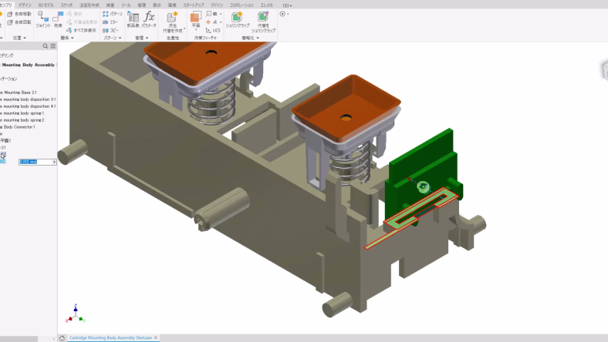
Task: Expand the 簡略化 panel dropdown
Action: click(250, 38)
